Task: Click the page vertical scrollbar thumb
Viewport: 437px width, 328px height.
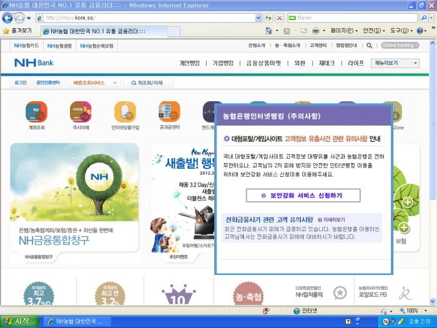Action: pos(432,124)
